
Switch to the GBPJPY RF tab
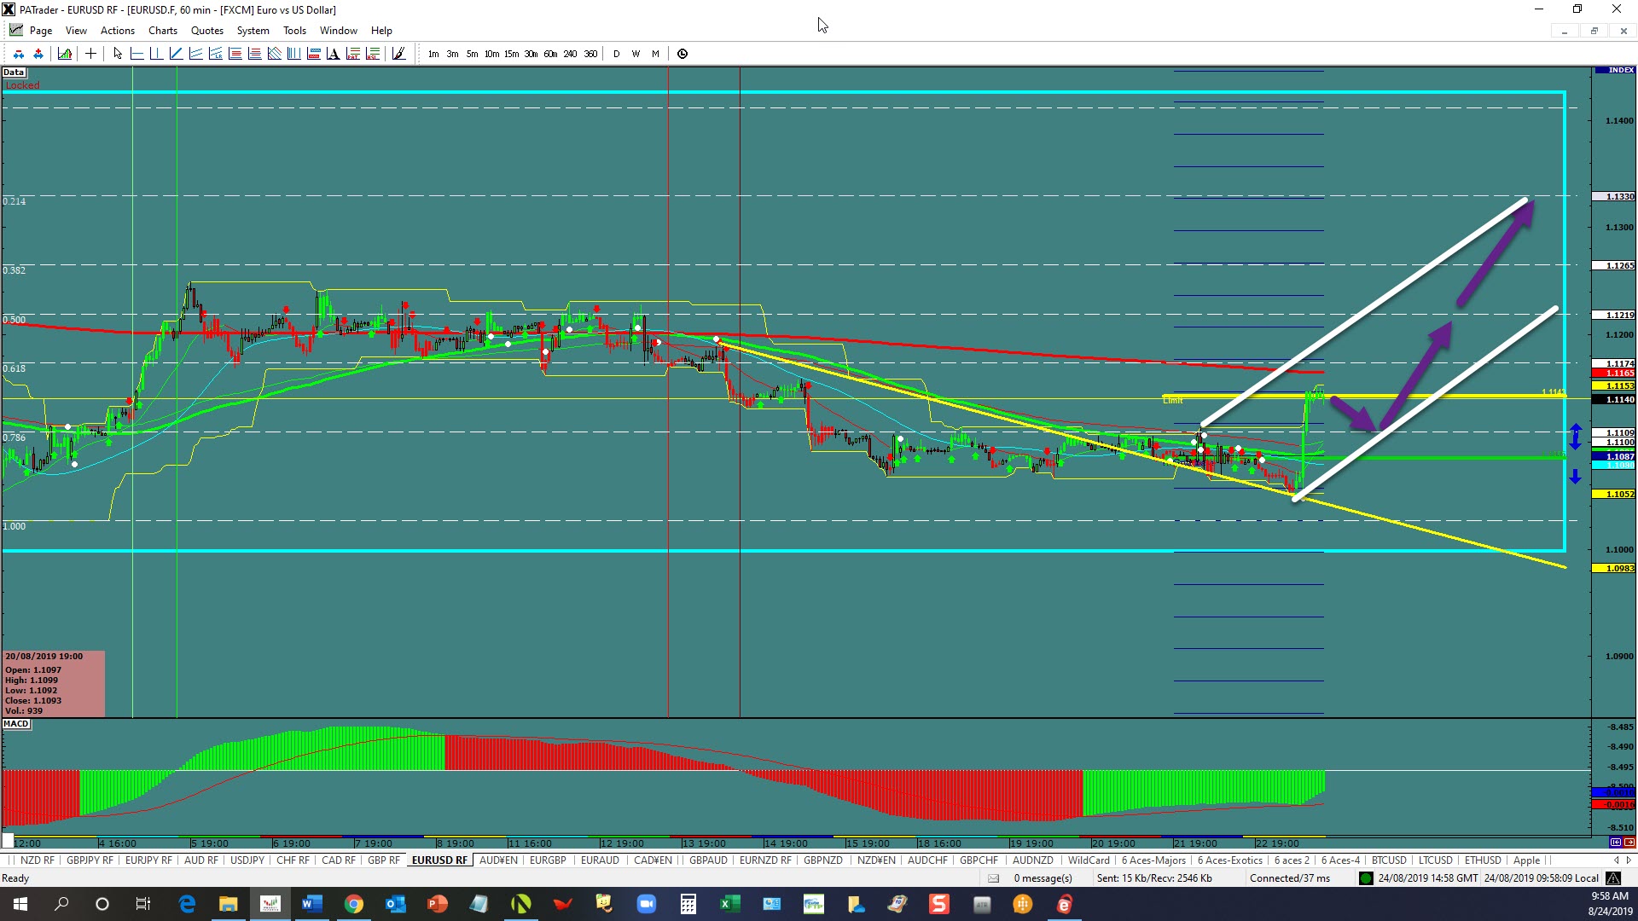pyautogui.click(x=90, y=860)
